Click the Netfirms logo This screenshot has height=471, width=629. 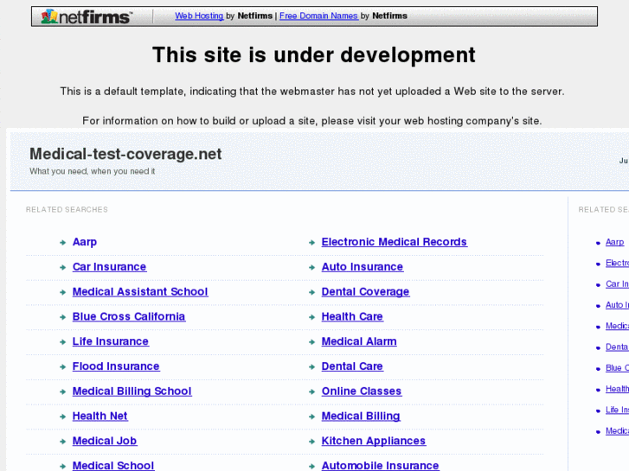click(87, 16)
